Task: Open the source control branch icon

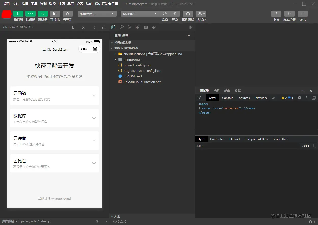Action: pos(130,27)
